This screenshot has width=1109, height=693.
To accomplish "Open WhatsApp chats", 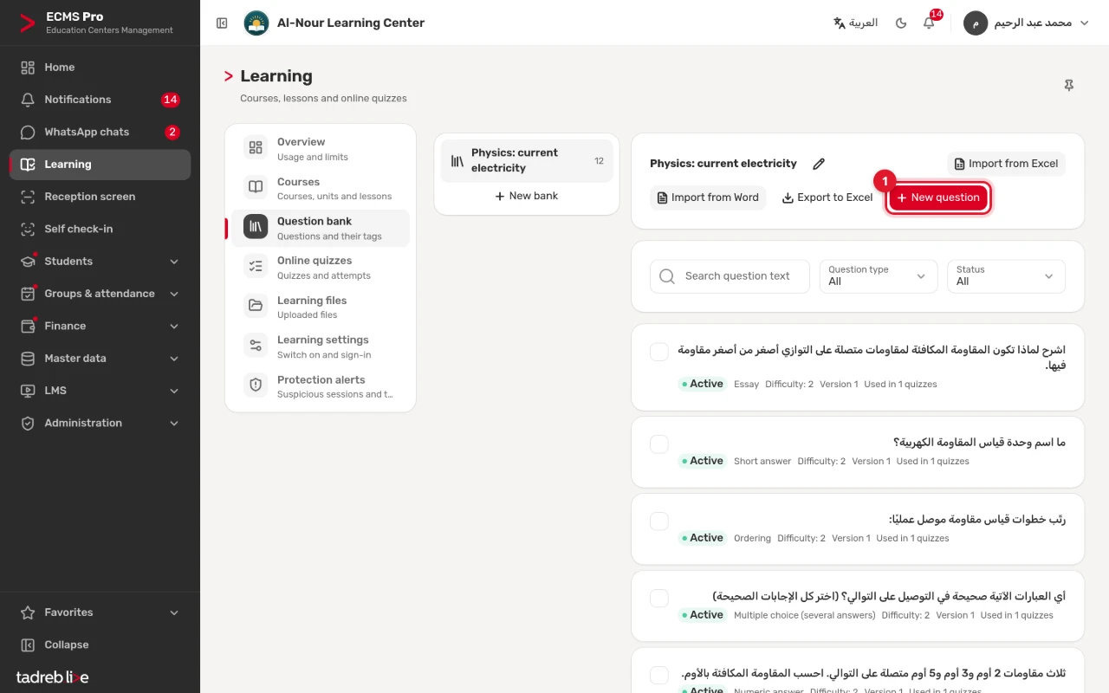I will 100,132.
